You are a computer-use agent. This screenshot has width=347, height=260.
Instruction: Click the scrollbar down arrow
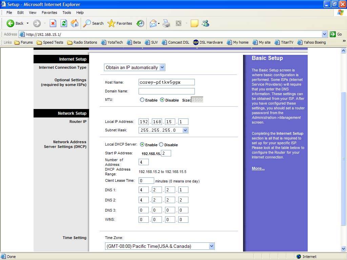(343, 248)
